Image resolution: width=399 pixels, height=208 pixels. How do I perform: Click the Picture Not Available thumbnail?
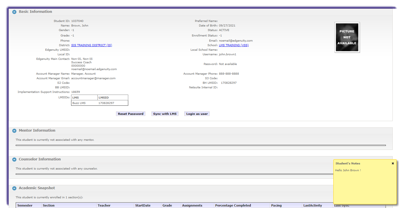pos(347,37)
